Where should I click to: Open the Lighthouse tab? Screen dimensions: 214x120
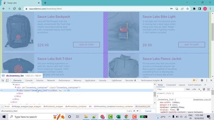coord(117,80)
